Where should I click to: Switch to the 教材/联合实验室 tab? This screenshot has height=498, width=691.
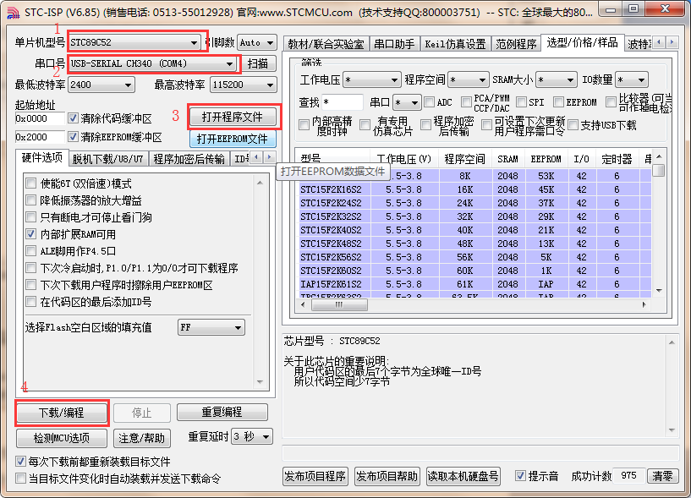pyautogui.click(x=326, y=44)
